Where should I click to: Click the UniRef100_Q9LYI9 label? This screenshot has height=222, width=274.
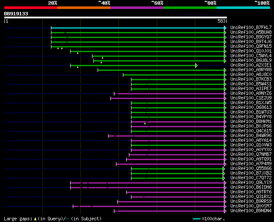point(251,183)
